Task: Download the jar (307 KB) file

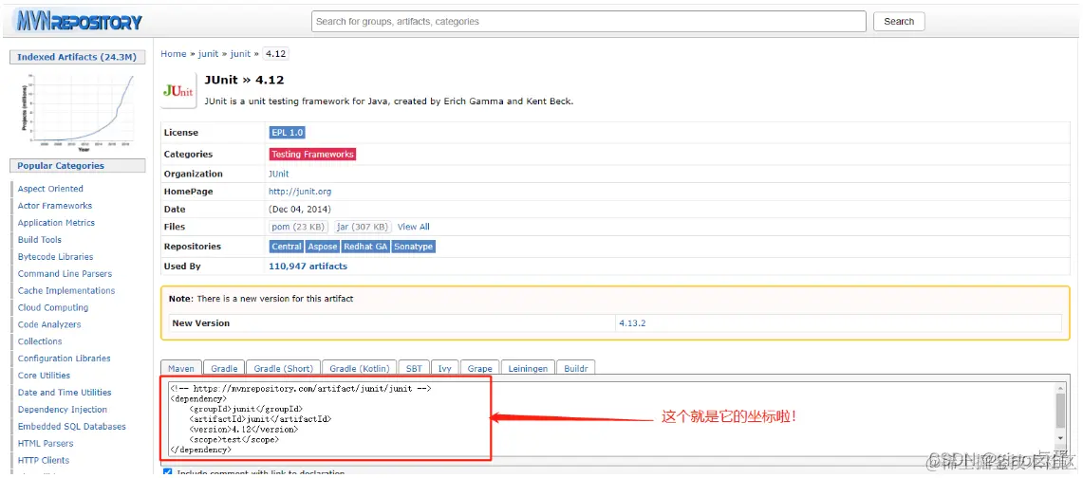Action: tap(363, 227)
